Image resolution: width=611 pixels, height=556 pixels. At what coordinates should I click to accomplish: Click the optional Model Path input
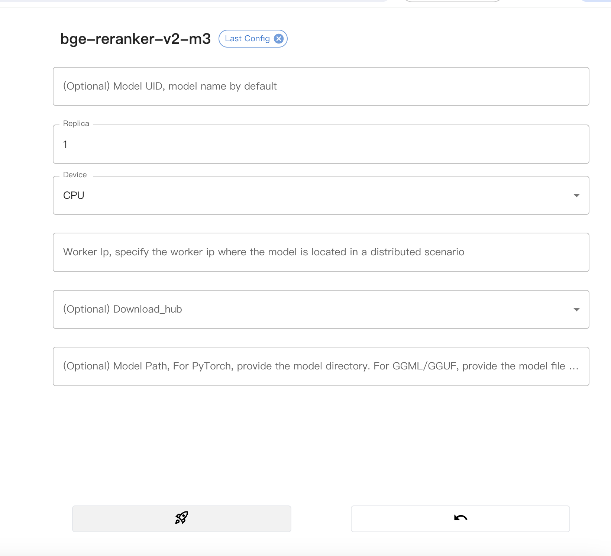tap(321, 366)
